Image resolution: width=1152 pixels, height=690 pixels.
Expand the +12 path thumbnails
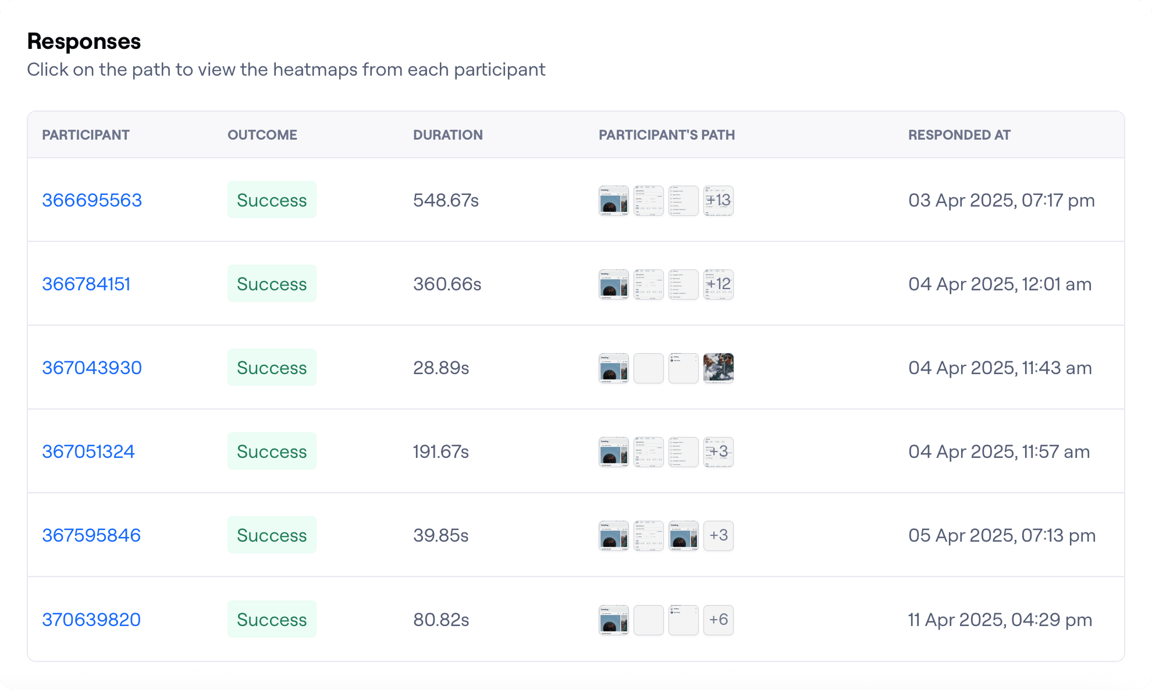click(719, 284)
